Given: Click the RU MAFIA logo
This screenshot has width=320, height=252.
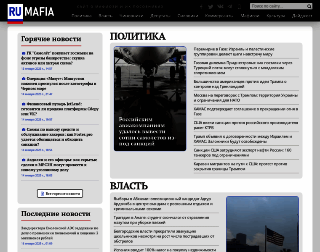Looking at the screenshot, I should tap(31, 13).
